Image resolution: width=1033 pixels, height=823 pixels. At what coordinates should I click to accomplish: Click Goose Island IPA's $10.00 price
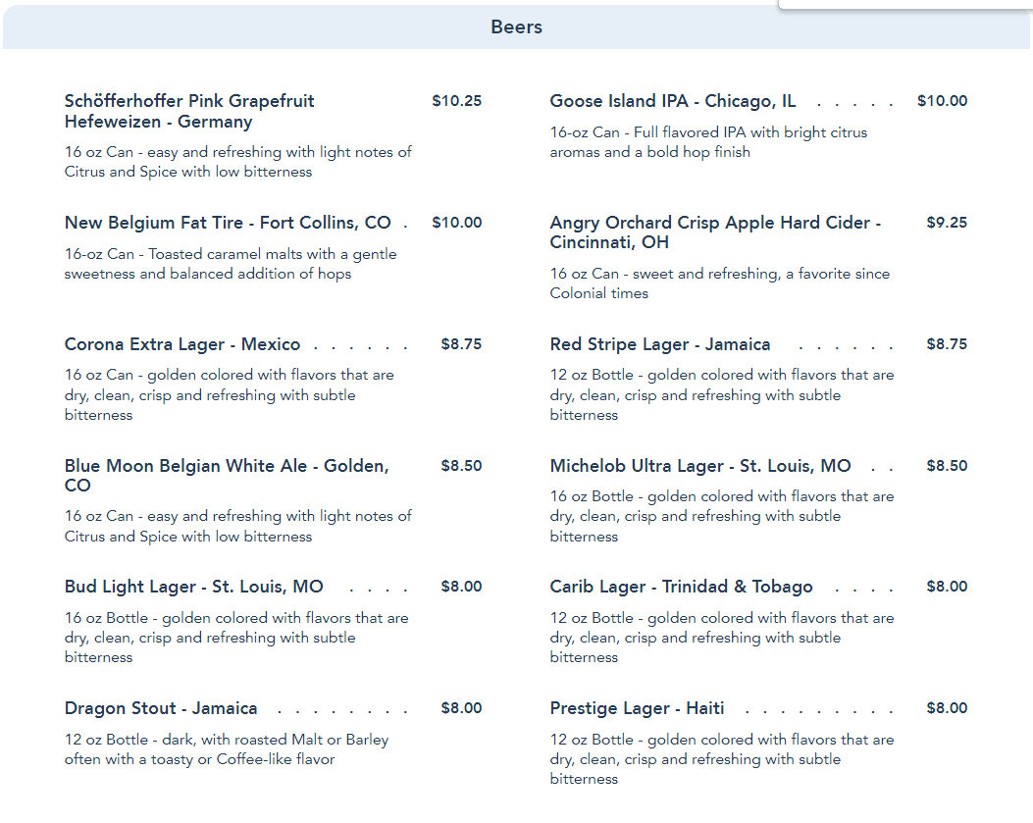942,101
